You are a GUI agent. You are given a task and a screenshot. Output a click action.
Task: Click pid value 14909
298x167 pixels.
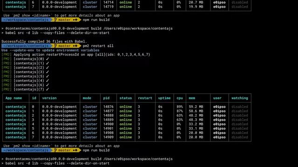click(108, 137)
